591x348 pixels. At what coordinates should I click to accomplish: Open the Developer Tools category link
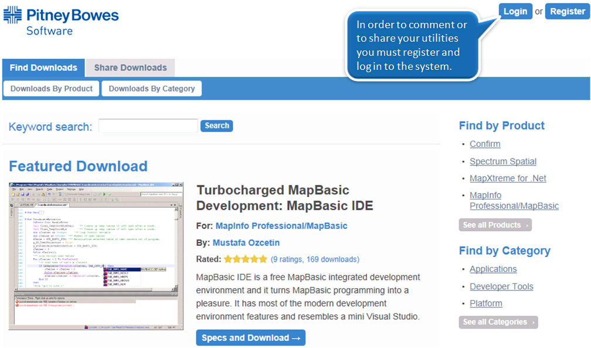(501, 286)
